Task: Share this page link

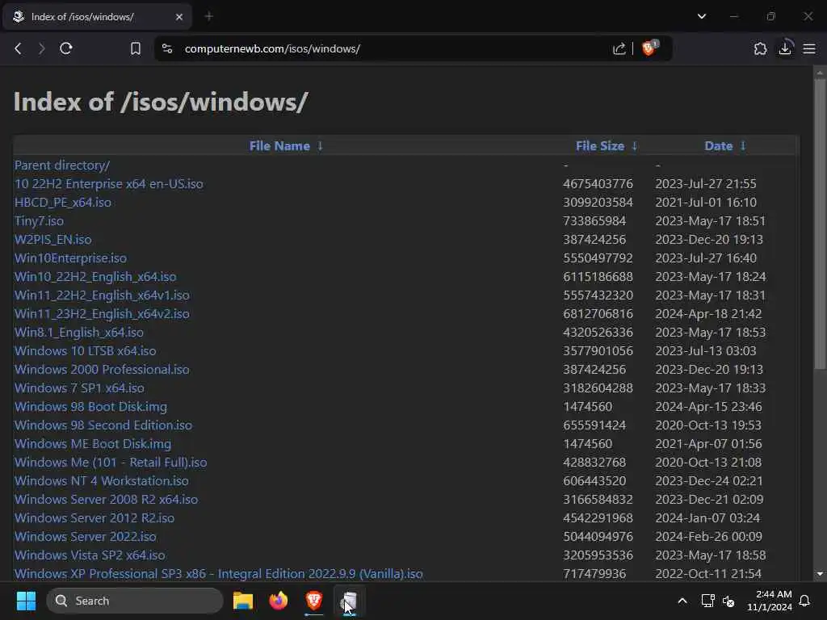Action: (619, 48)
